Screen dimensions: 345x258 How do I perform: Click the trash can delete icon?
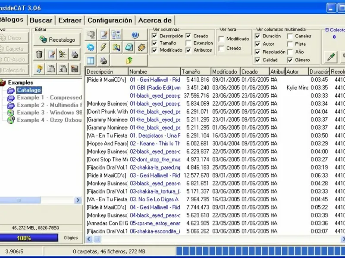coord(40,54)
